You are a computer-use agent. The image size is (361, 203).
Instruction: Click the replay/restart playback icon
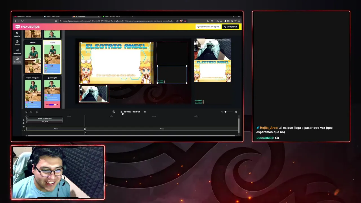point(114,112)
